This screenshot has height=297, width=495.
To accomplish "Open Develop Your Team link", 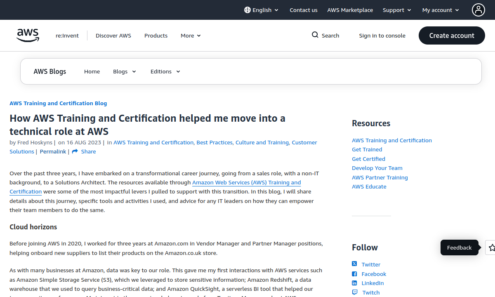I will coord(377,168).
